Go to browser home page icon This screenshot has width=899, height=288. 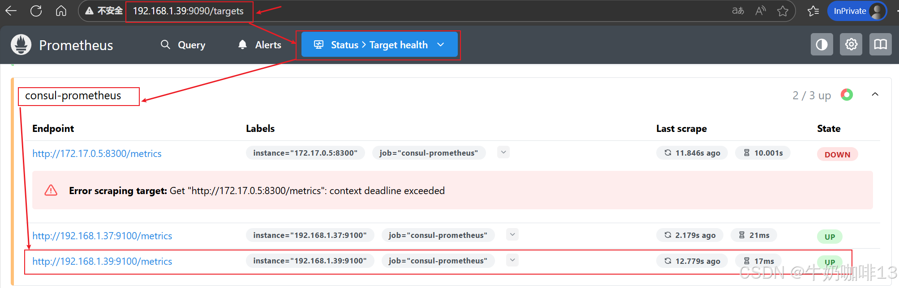(61, 11)
